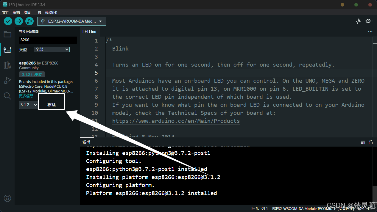
Task: Open the Serial Monitor
Action: tap(369, 21)
